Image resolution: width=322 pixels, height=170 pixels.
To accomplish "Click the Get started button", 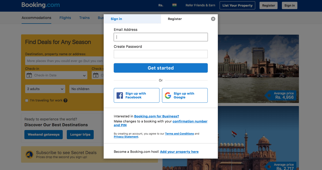I will tap(161, 68).
